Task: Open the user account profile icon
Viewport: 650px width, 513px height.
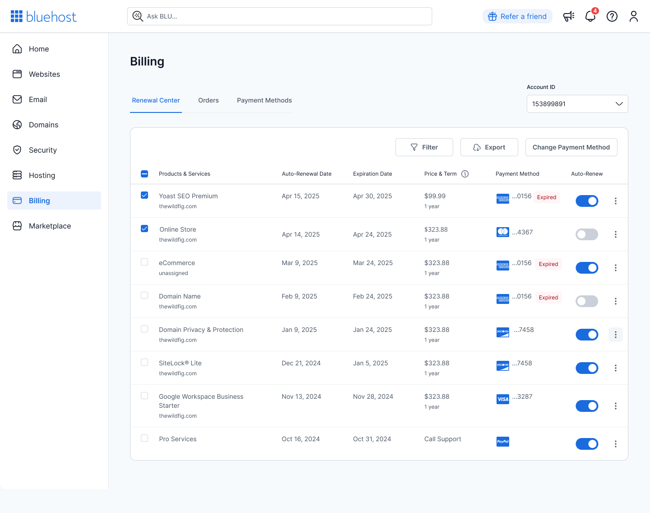Action: click(633, 17)
